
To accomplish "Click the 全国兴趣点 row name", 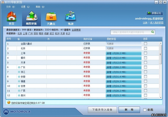I will point(26,44).
